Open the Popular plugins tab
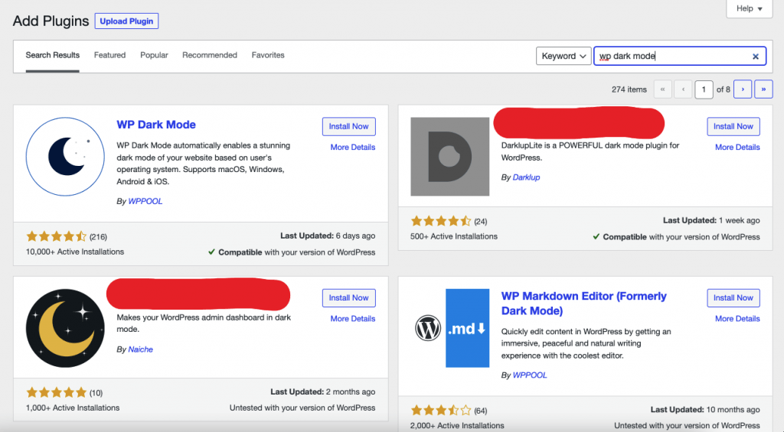 point(154,56)
